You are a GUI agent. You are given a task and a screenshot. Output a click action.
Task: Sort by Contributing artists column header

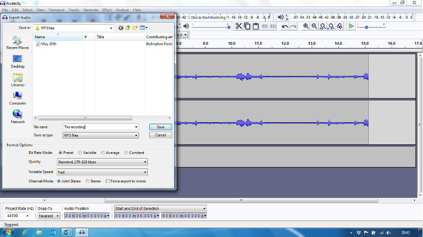click(159, 37)
